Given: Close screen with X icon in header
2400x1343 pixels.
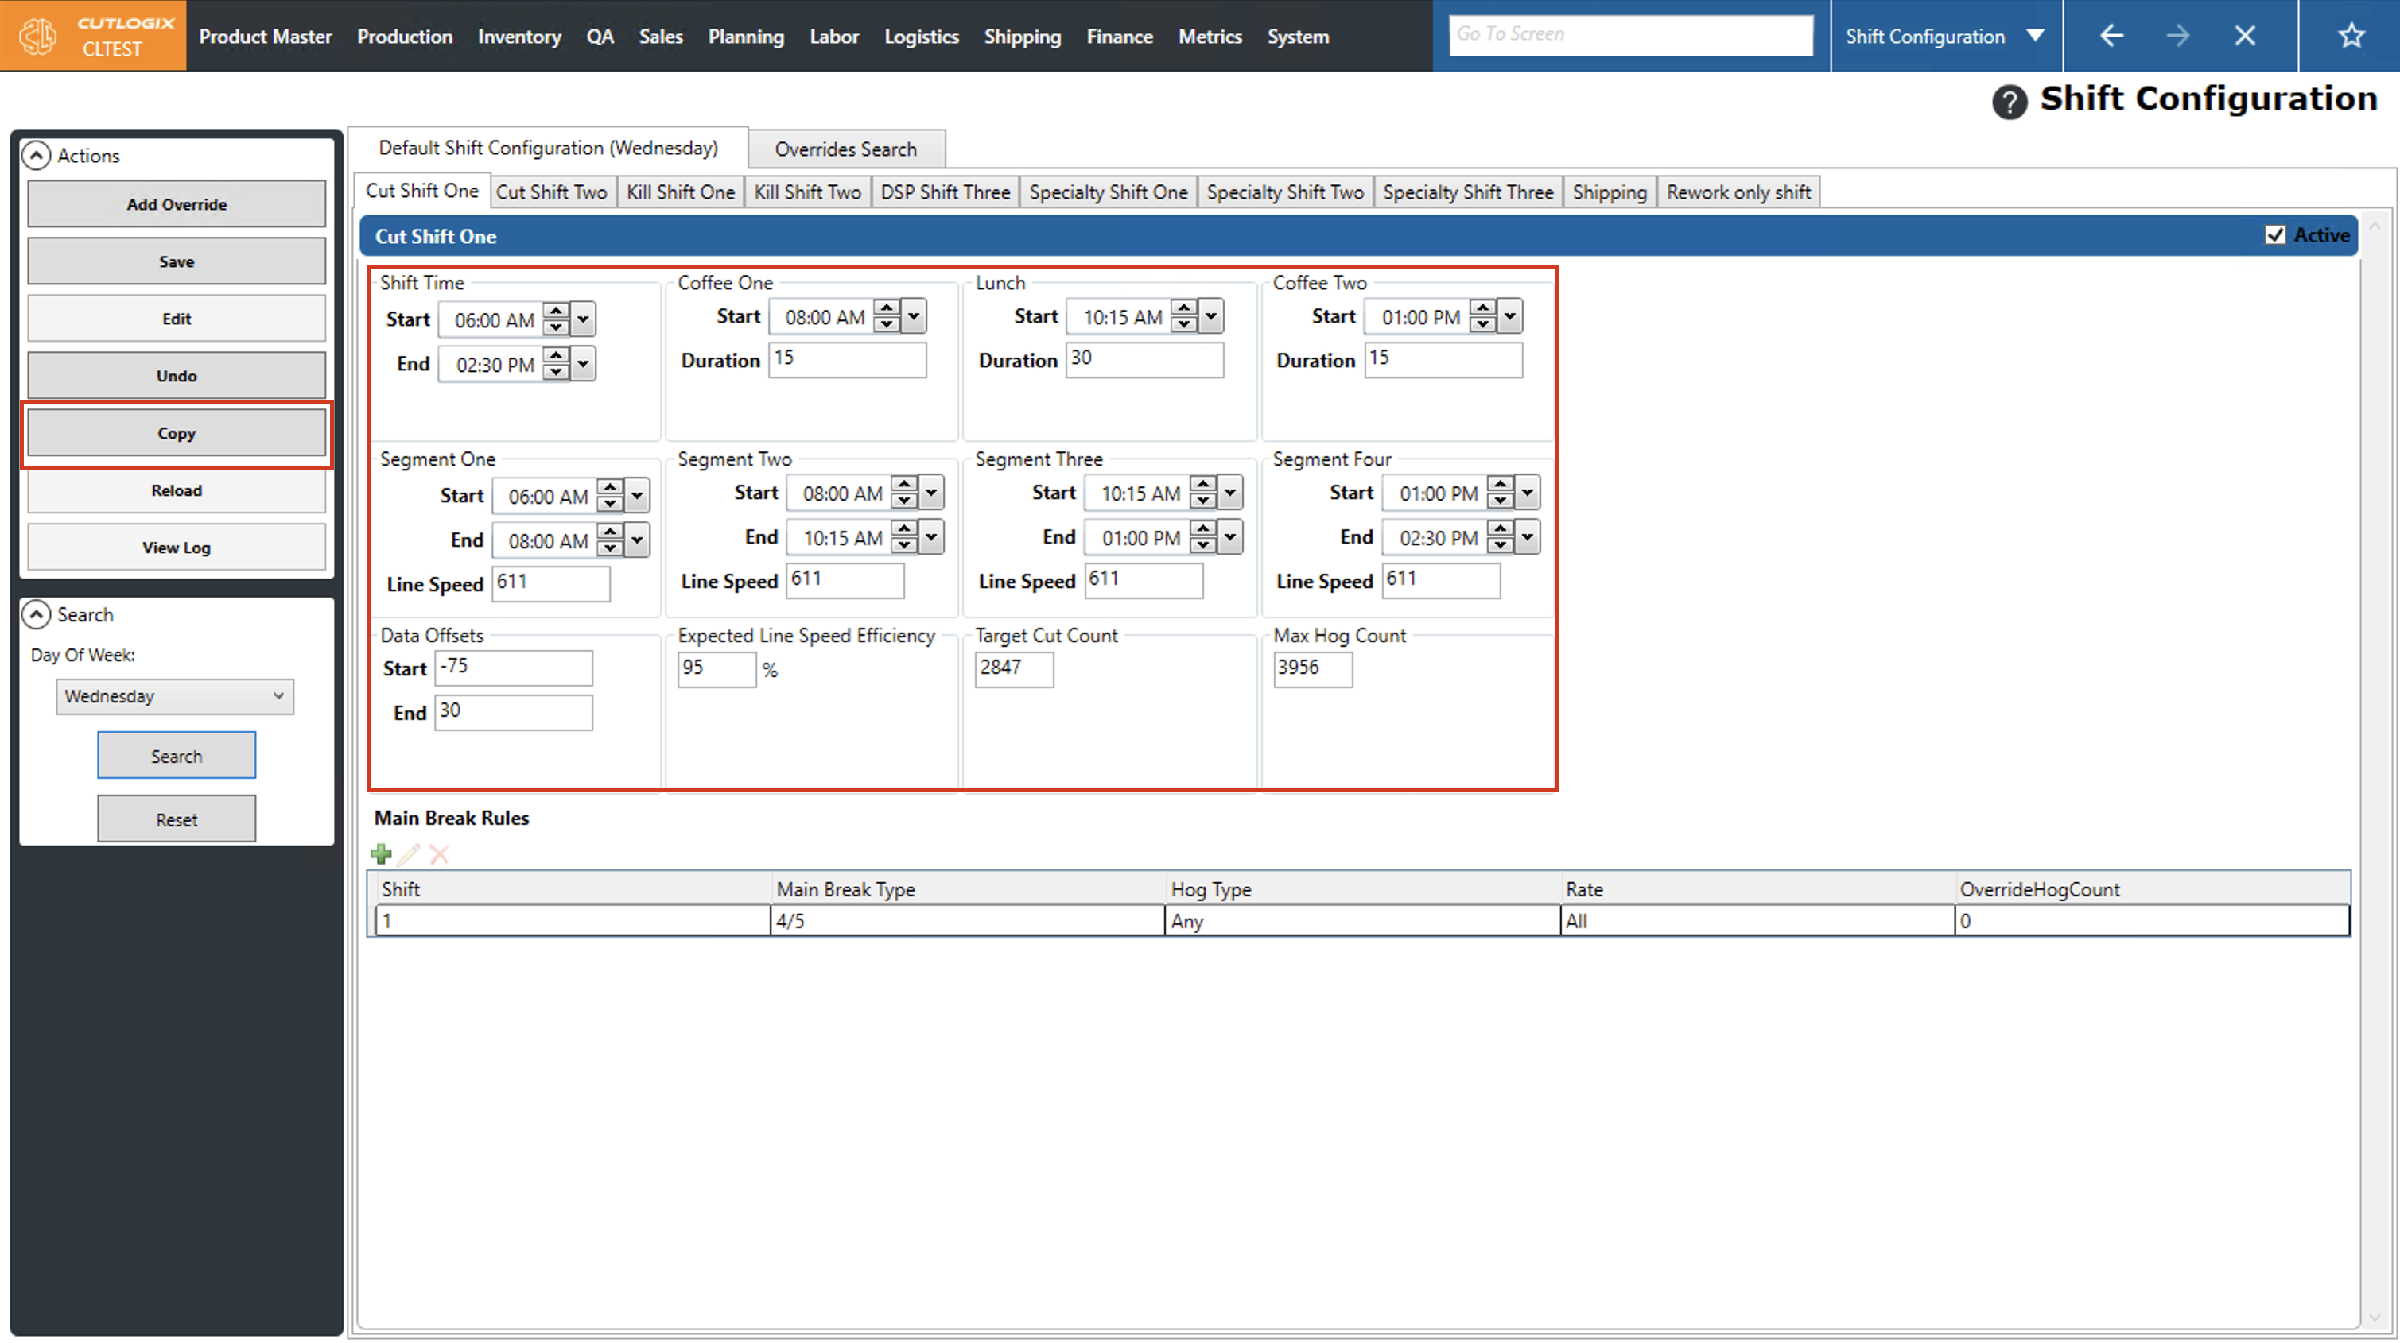Looking at the screenshot, I should pyautogui.click(x=2244, y=37).
